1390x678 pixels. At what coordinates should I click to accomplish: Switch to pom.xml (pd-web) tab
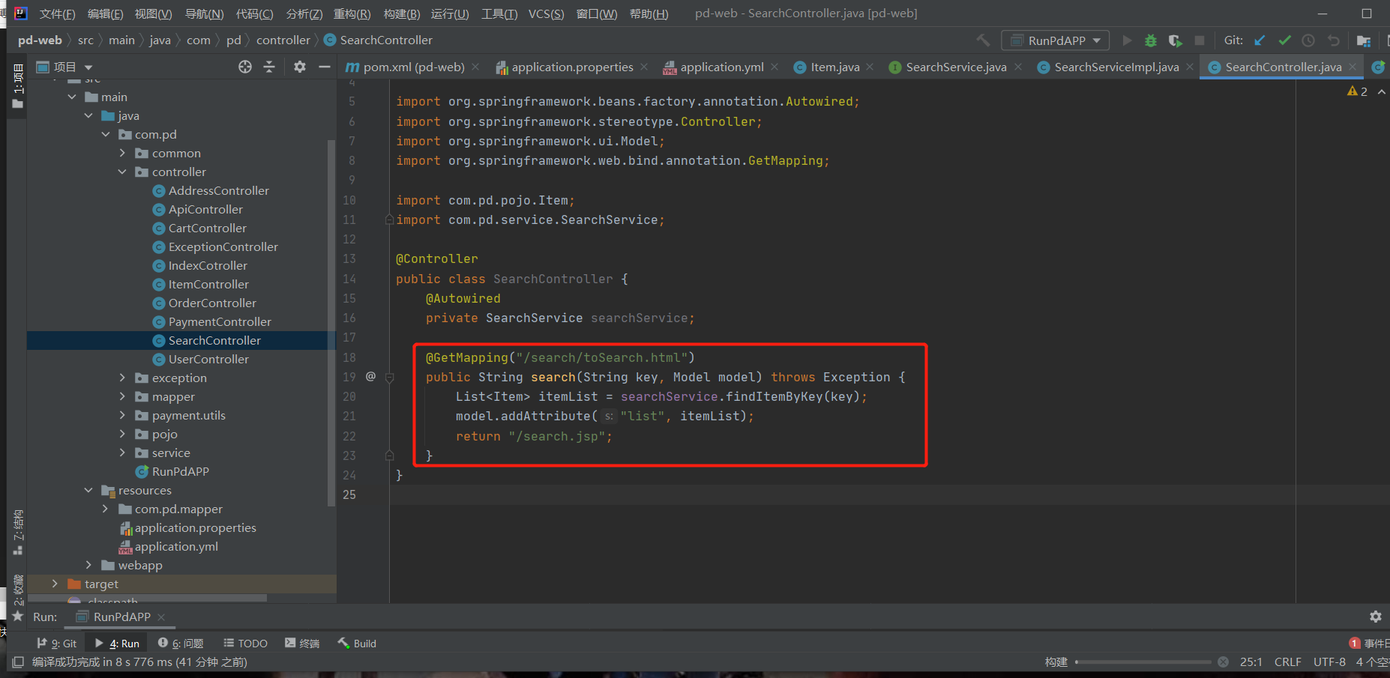(413, 67)
